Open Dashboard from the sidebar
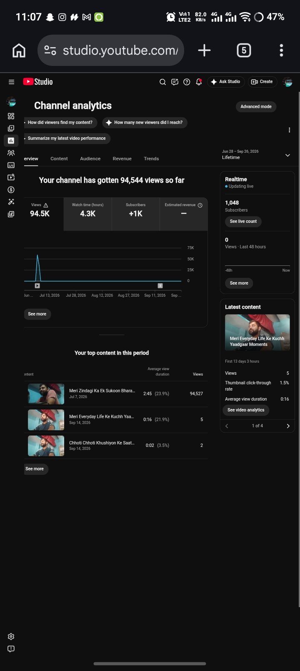Screen dimensions: 300x671 [x=11, y=116]
